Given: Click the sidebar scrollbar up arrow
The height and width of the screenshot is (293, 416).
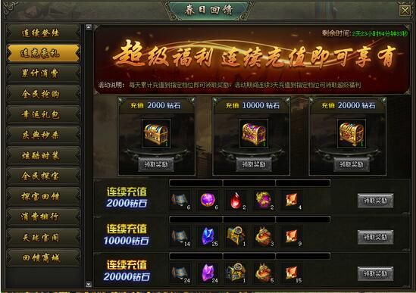Looking at the screenshot, I should click(x=89, y=27).
